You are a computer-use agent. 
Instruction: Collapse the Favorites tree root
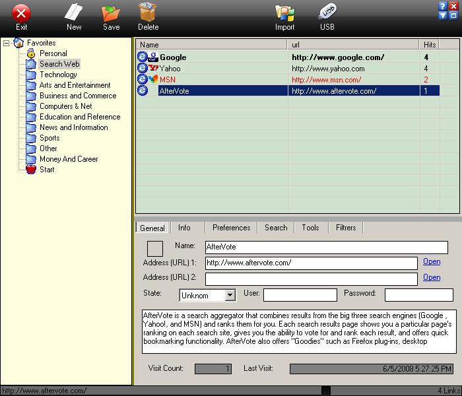(7, 43)
